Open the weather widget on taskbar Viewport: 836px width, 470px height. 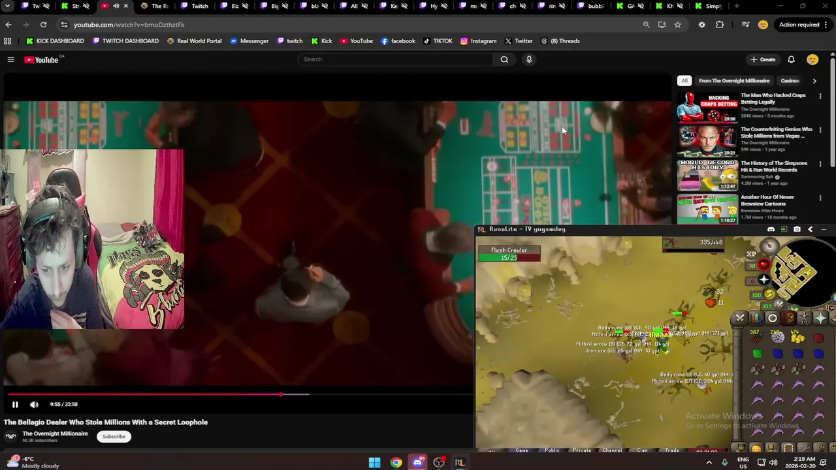(33, 463)
